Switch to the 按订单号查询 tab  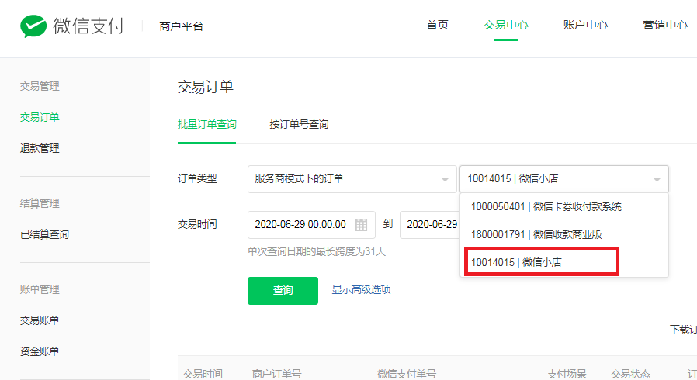(x=299, y=124)
